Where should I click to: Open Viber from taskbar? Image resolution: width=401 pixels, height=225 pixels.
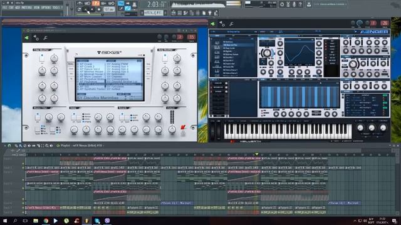click(107, 221)
